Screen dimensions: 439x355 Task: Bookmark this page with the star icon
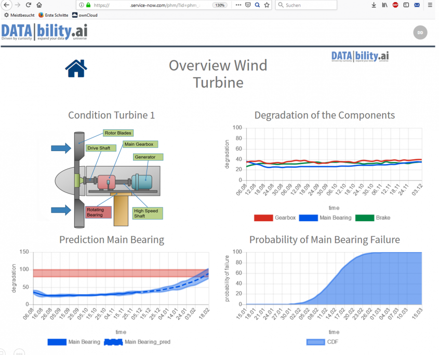coord(267,5)
